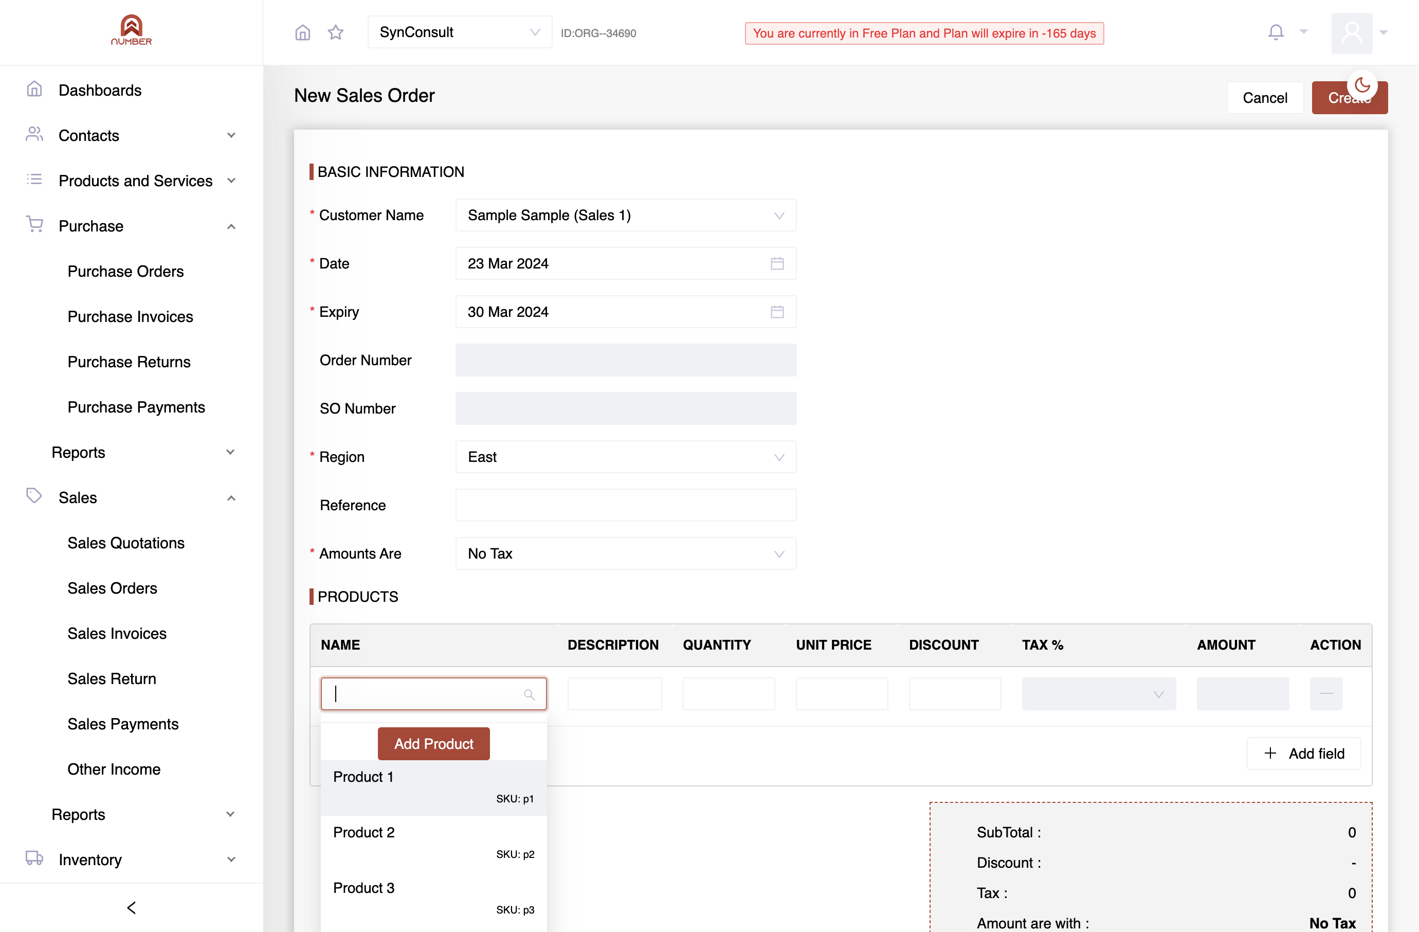Screen dimensions: 1419x932
Task: Open the Expiry calendar icon
Action: tap(777, 312)
